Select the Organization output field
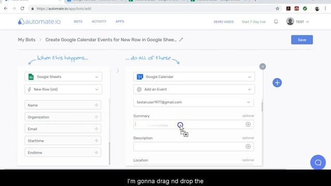This screenshot has width=331, height=186. 63,117
